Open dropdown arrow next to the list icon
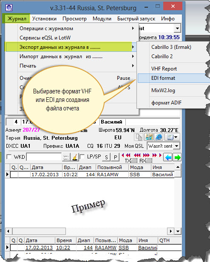 (x=176, y=137)
